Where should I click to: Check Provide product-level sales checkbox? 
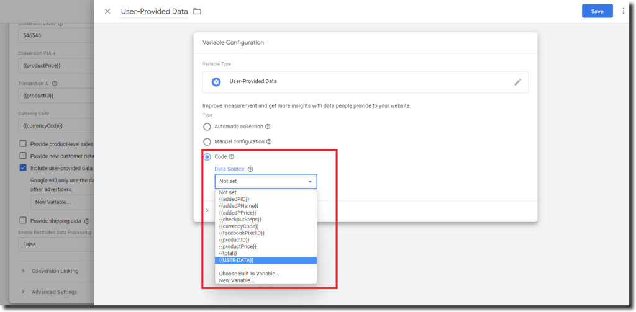23,144
